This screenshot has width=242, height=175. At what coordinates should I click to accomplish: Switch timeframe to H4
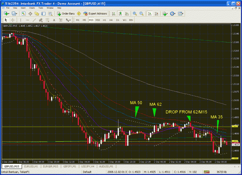pos(111,20)
